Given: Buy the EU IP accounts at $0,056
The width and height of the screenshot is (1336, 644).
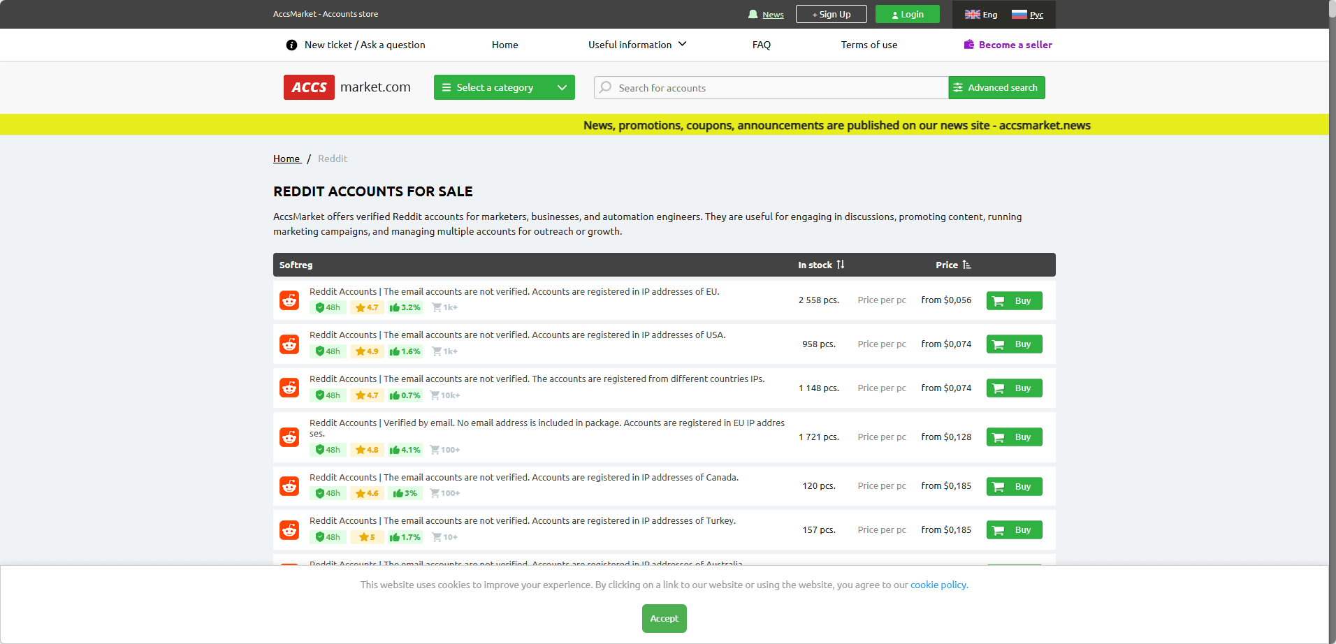Looking at the screenshot, I should click(x=1015, y=300).
